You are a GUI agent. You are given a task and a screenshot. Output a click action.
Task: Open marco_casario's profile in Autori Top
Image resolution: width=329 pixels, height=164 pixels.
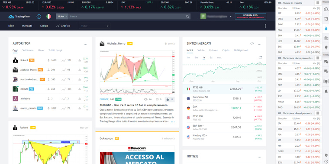(28, 108)
